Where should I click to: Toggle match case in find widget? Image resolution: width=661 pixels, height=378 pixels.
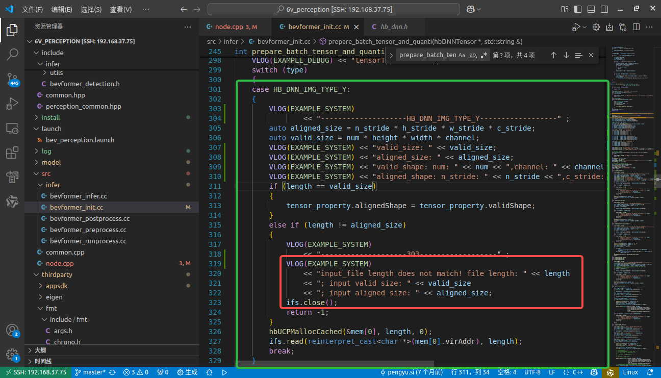[x=462, y=55]
